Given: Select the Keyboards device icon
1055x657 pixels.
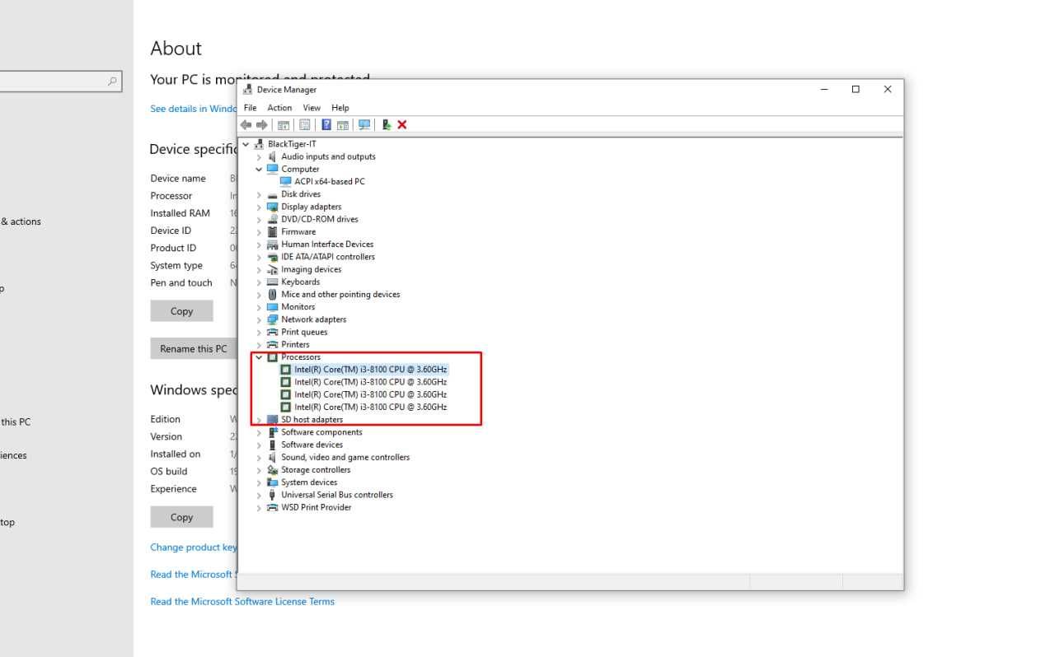Looking at the screenshot, I should [273, 282].
